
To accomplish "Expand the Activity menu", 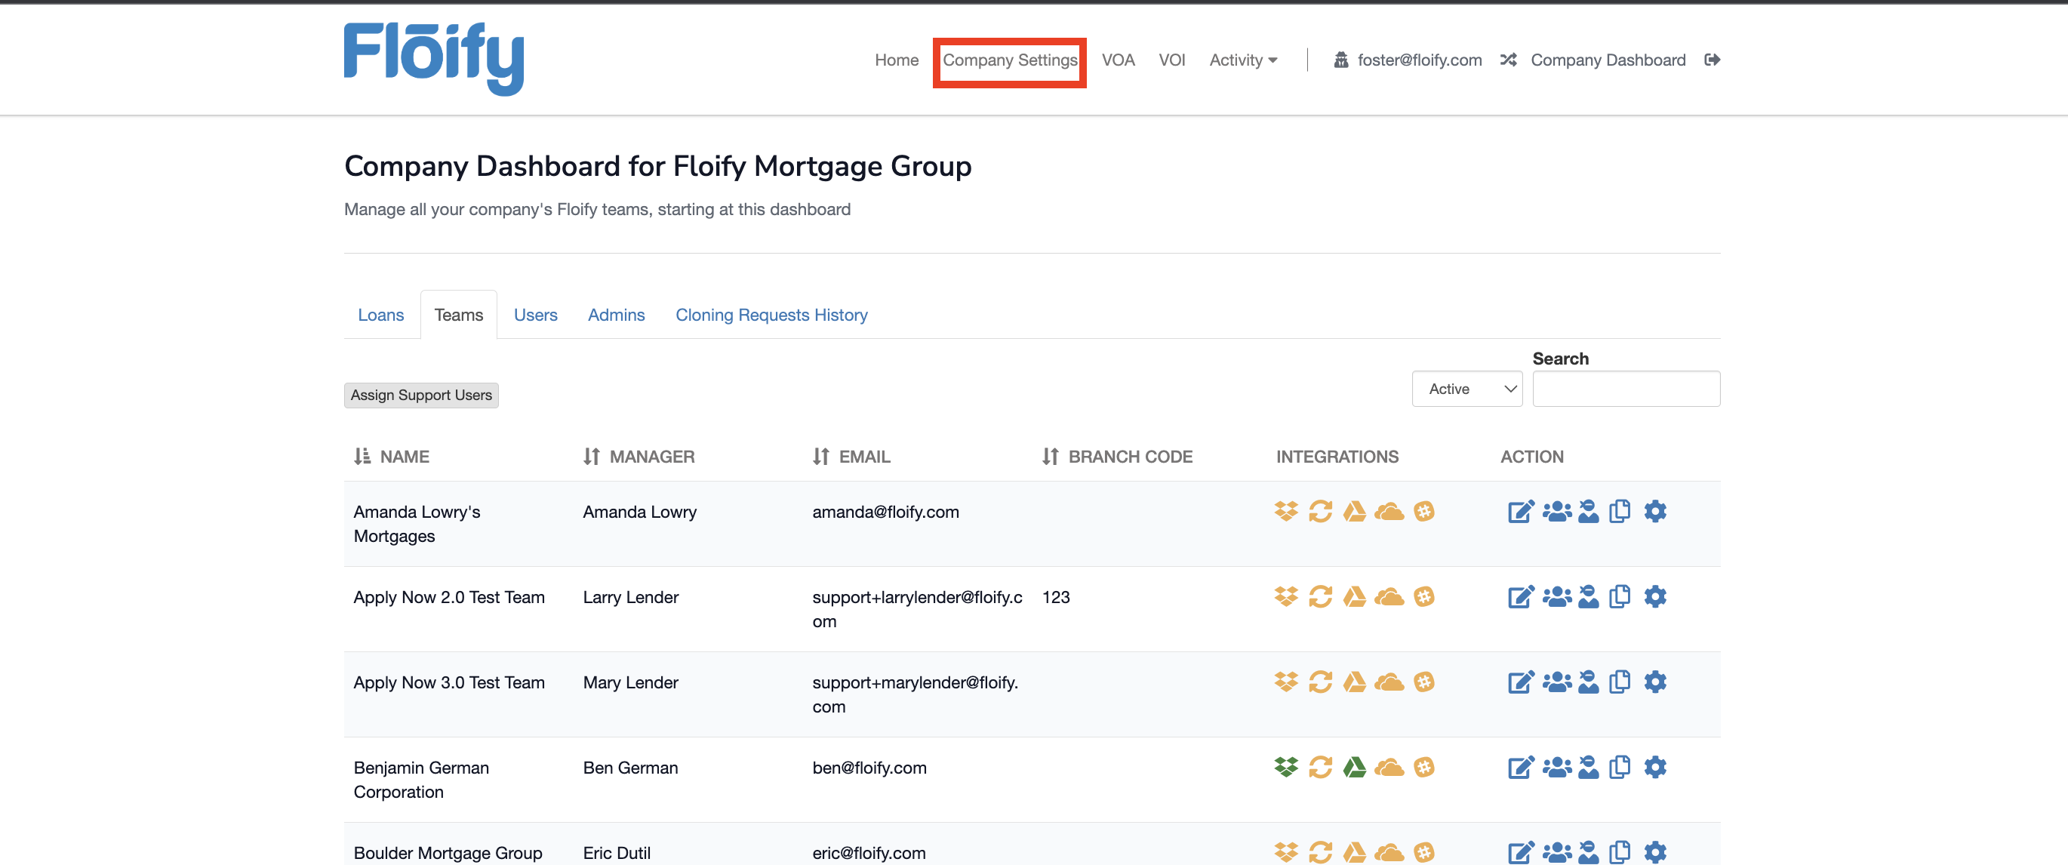I will point(1243,60).
